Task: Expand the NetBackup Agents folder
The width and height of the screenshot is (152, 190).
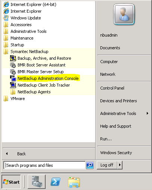Action: click(34, 92)
